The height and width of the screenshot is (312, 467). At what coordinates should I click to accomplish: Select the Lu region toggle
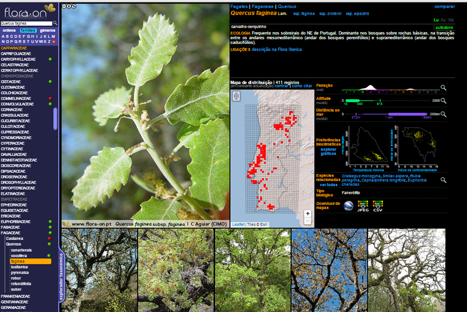[x=436, y=20]
